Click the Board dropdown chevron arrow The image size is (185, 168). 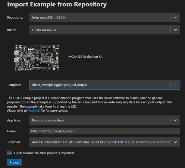[175, 30]
